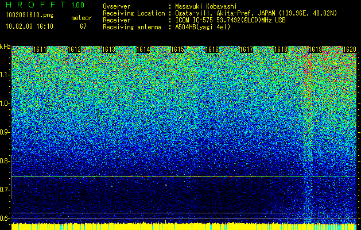Select the 1617 time marker
Screen dimensions: 361x230
(247, 49)
